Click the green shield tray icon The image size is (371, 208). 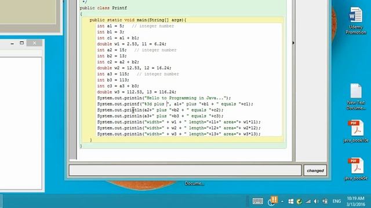pos(299,201)
